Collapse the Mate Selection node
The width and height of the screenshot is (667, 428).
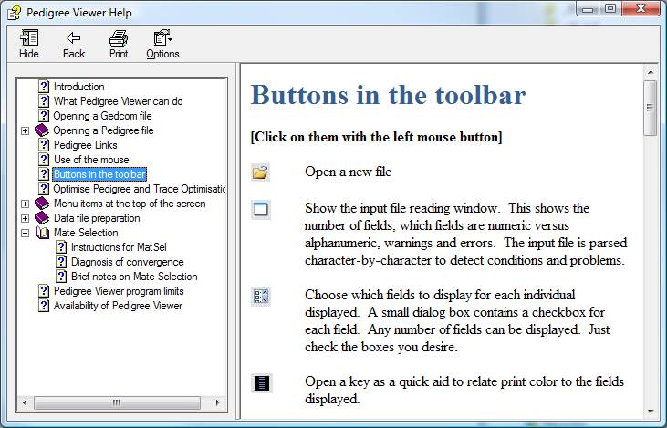(26, 233)
